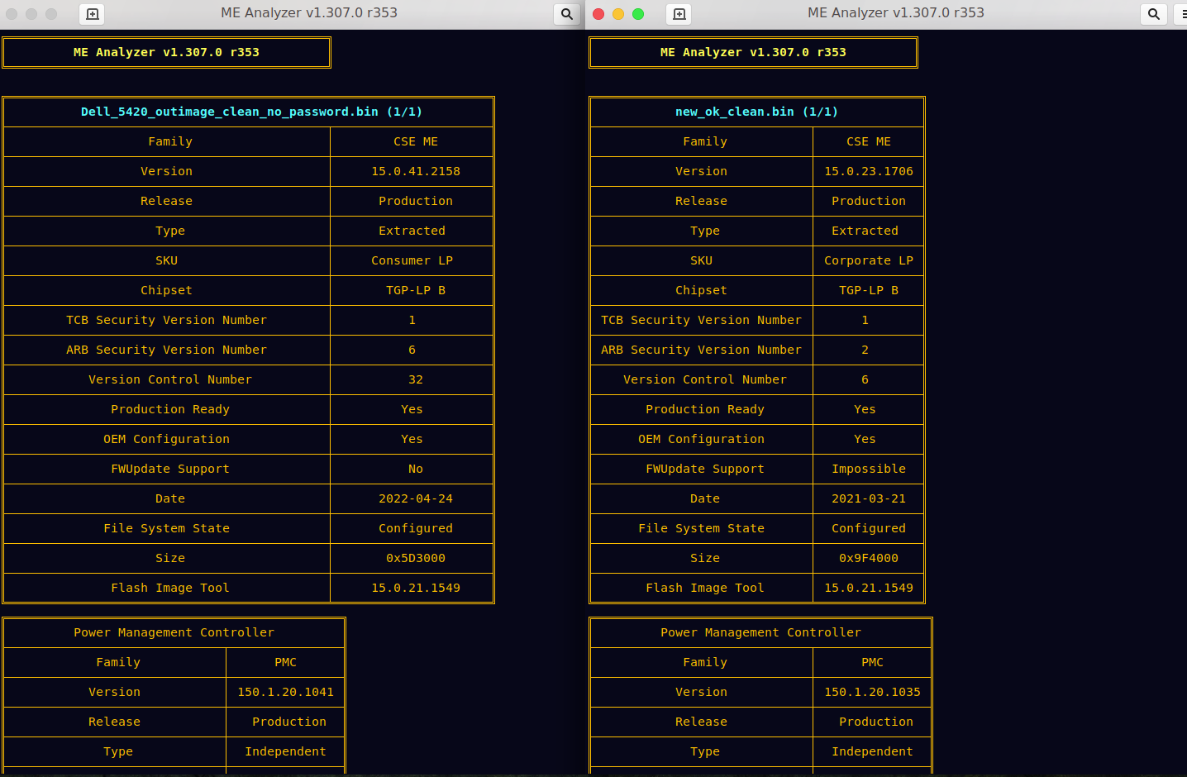Click TCB Security Version Number label in right window
The height and width of the screenshot is (777, 1187).
(702, 320)
